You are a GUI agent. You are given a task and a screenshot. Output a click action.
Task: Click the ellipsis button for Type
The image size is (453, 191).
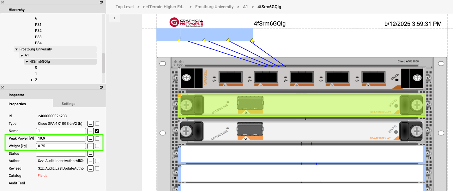pos(91,124)
